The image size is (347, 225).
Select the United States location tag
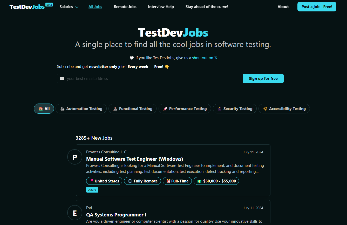tap(104, 181)
